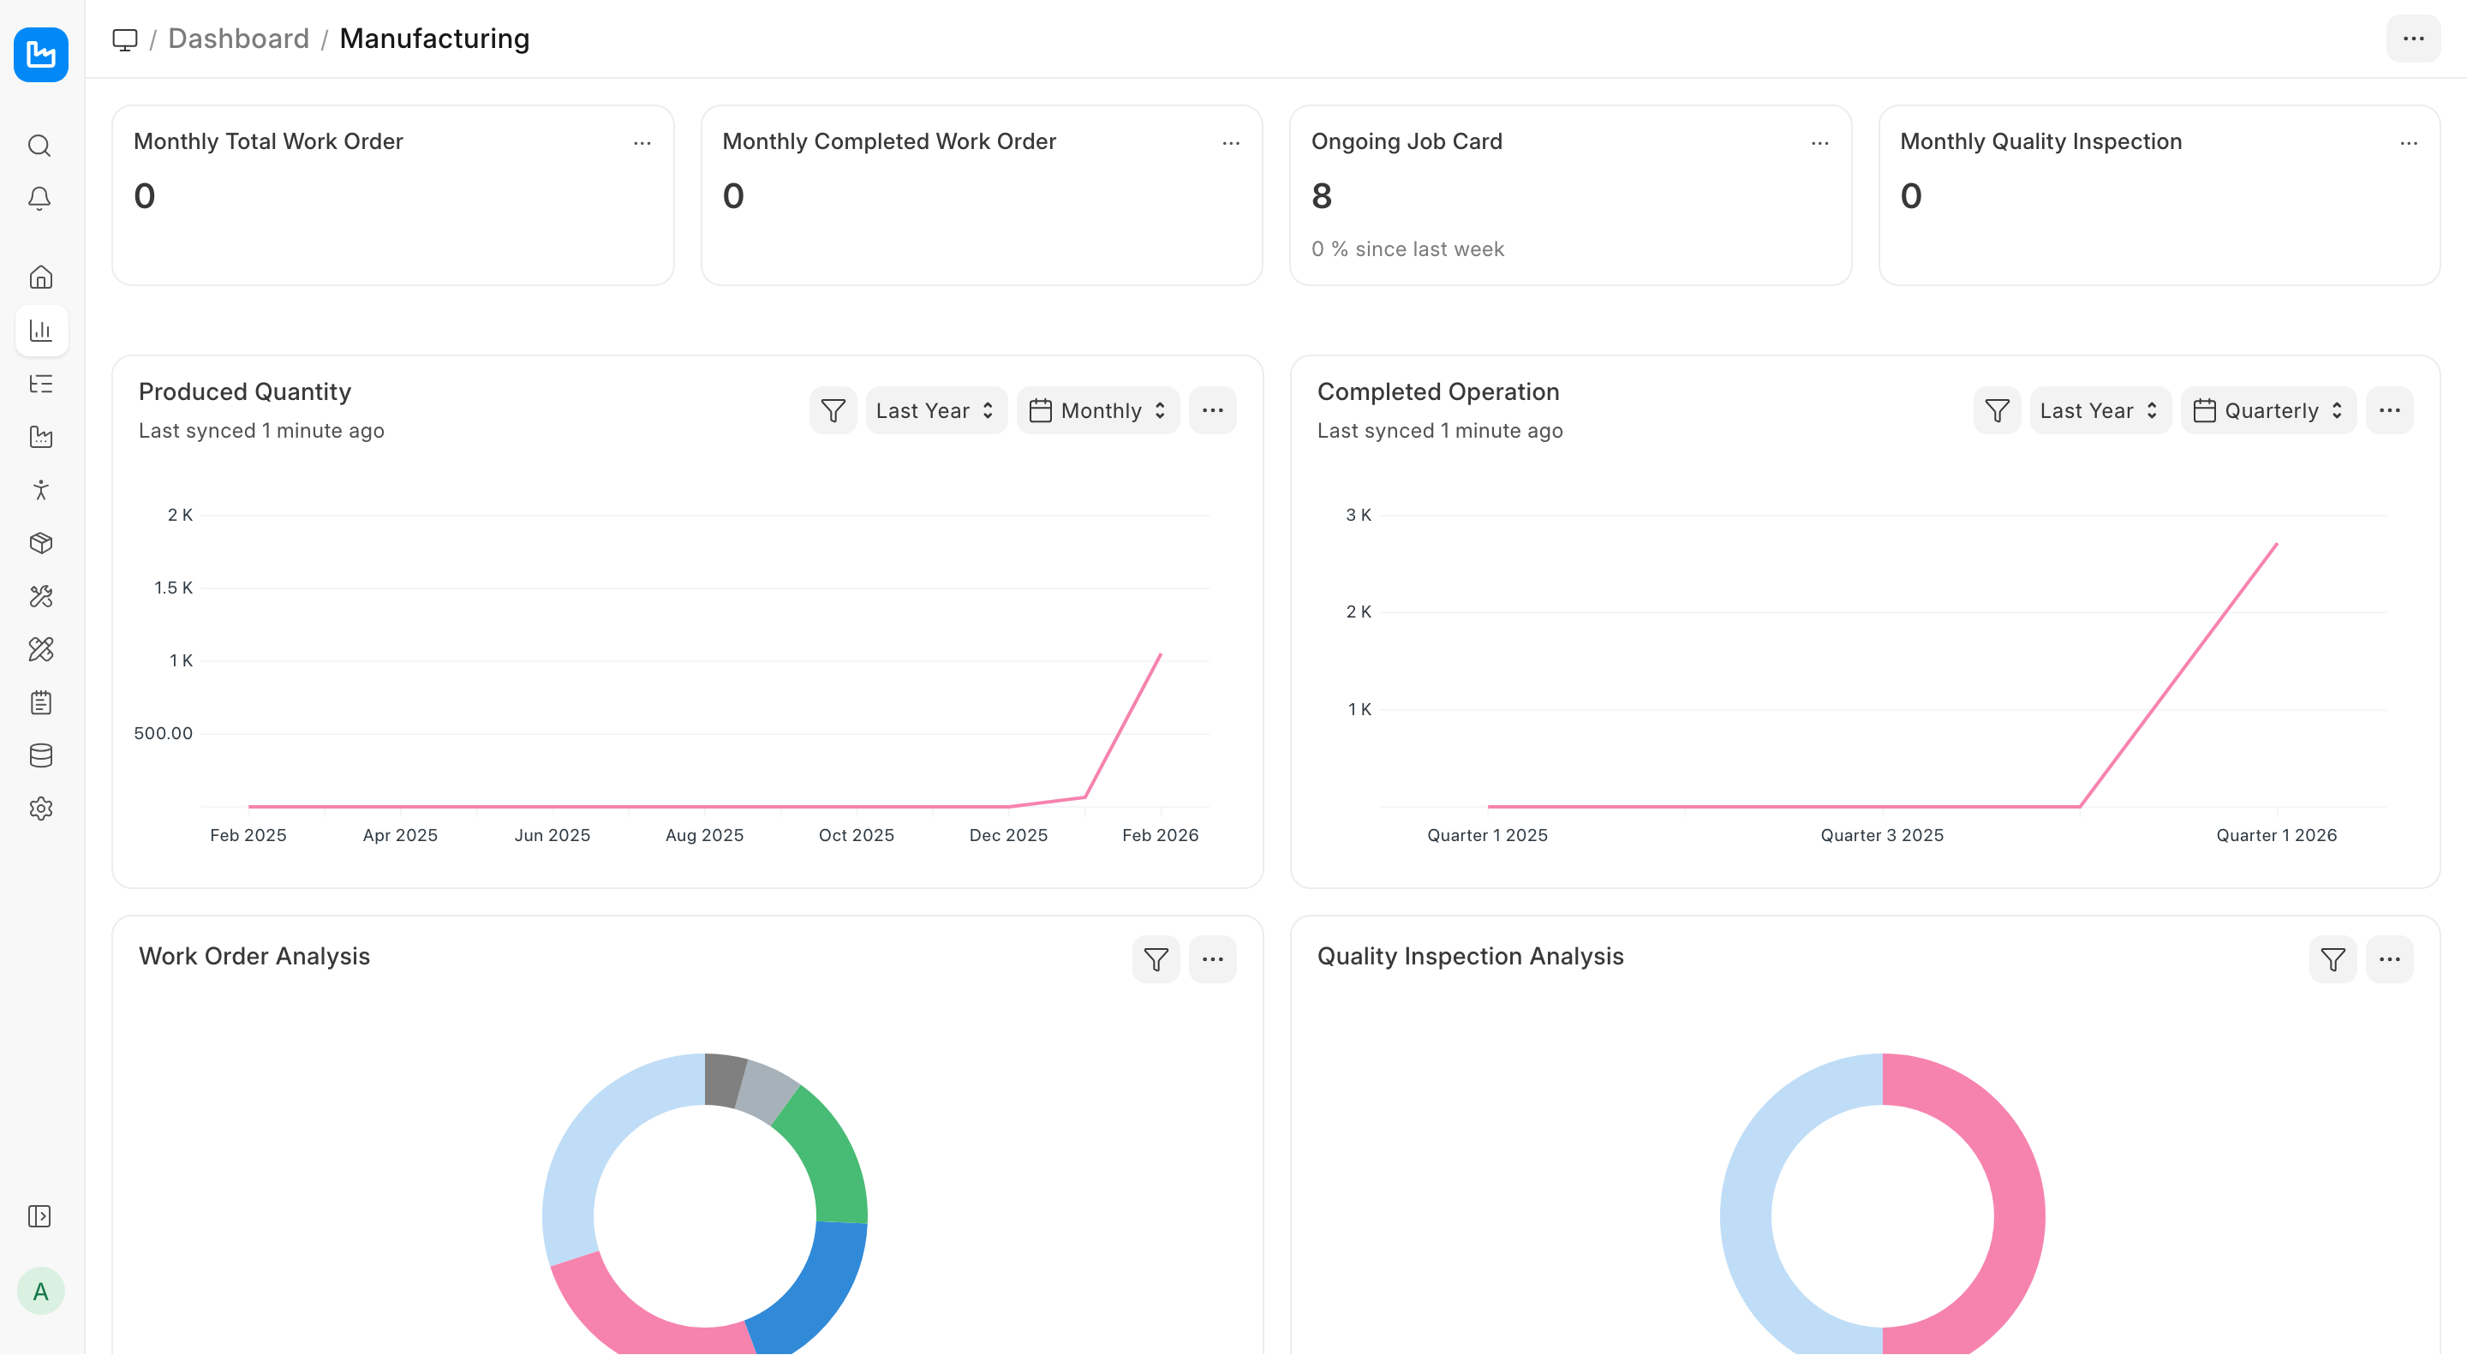The width and height of the screenshot is (2467, 1355).
Task: Click the factory manufacturing sidebar icon
Action: [40, 438]
